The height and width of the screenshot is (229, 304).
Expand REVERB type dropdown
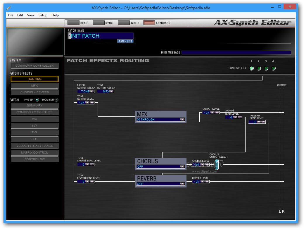coord(182,184)
